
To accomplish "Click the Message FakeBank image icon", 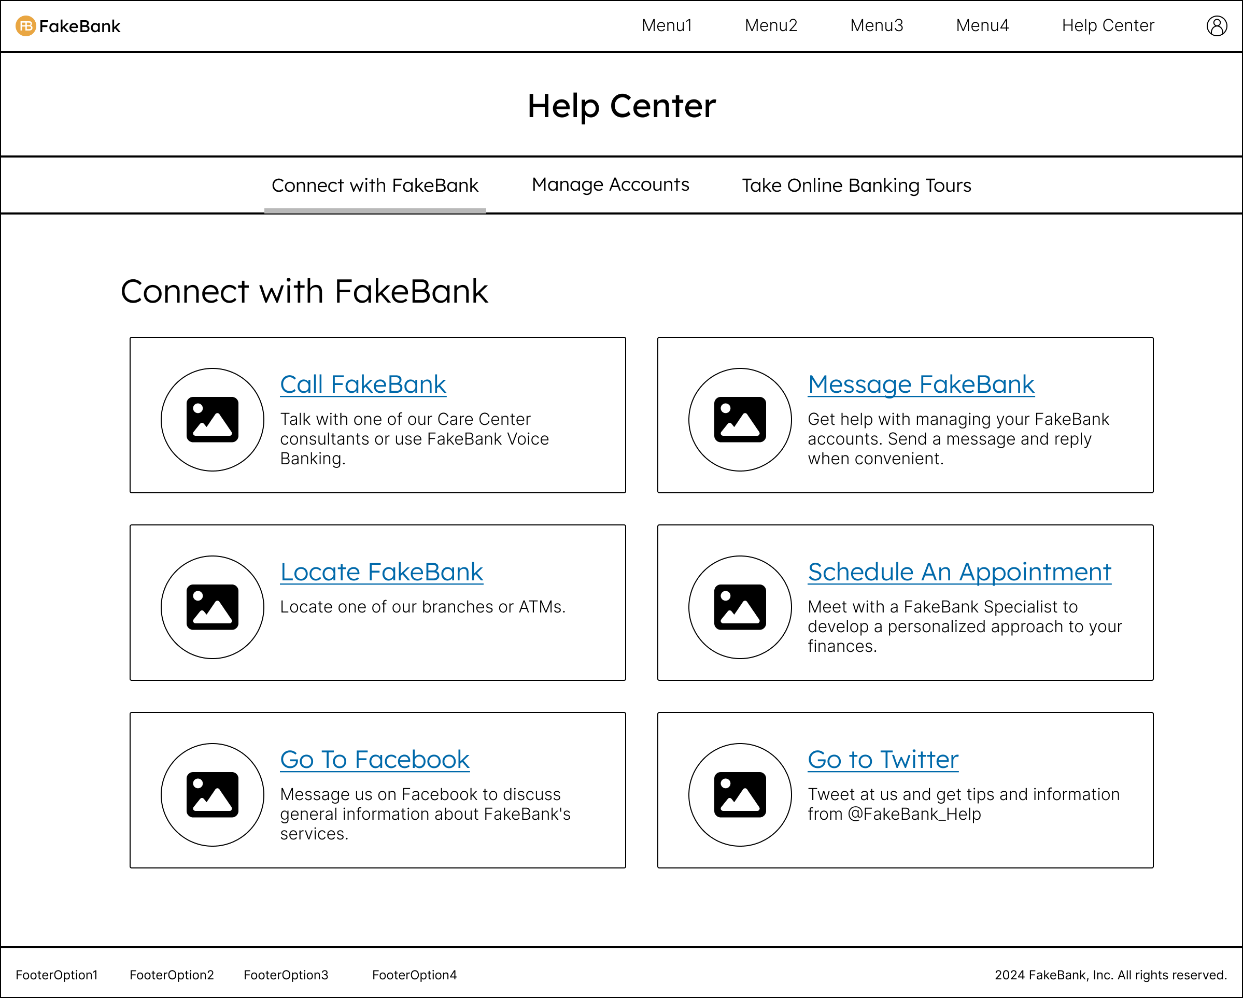I will pos(740,420).
